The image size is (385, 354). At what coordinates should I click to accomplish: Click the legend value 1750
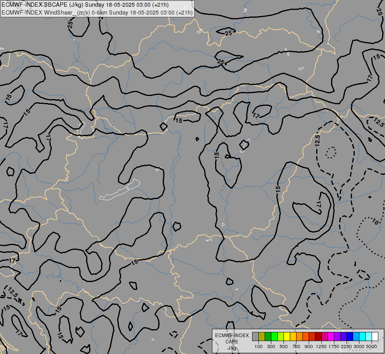(x=334, y=347)
